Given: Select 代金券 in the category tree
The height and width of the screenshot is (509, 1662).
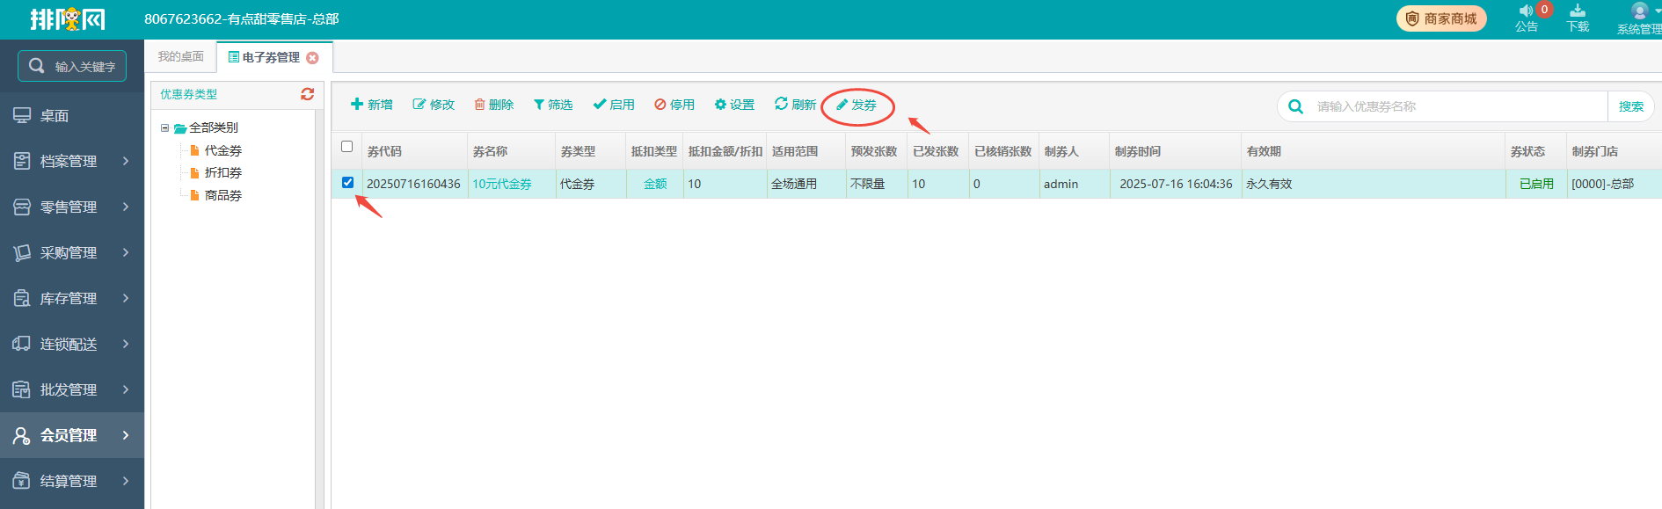Looking at the screenshot, I should click(x=222, y=150).
